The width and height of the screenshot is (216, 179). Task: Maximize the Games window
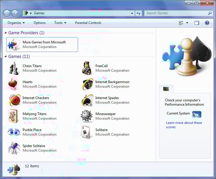click(x=197, y=3)
